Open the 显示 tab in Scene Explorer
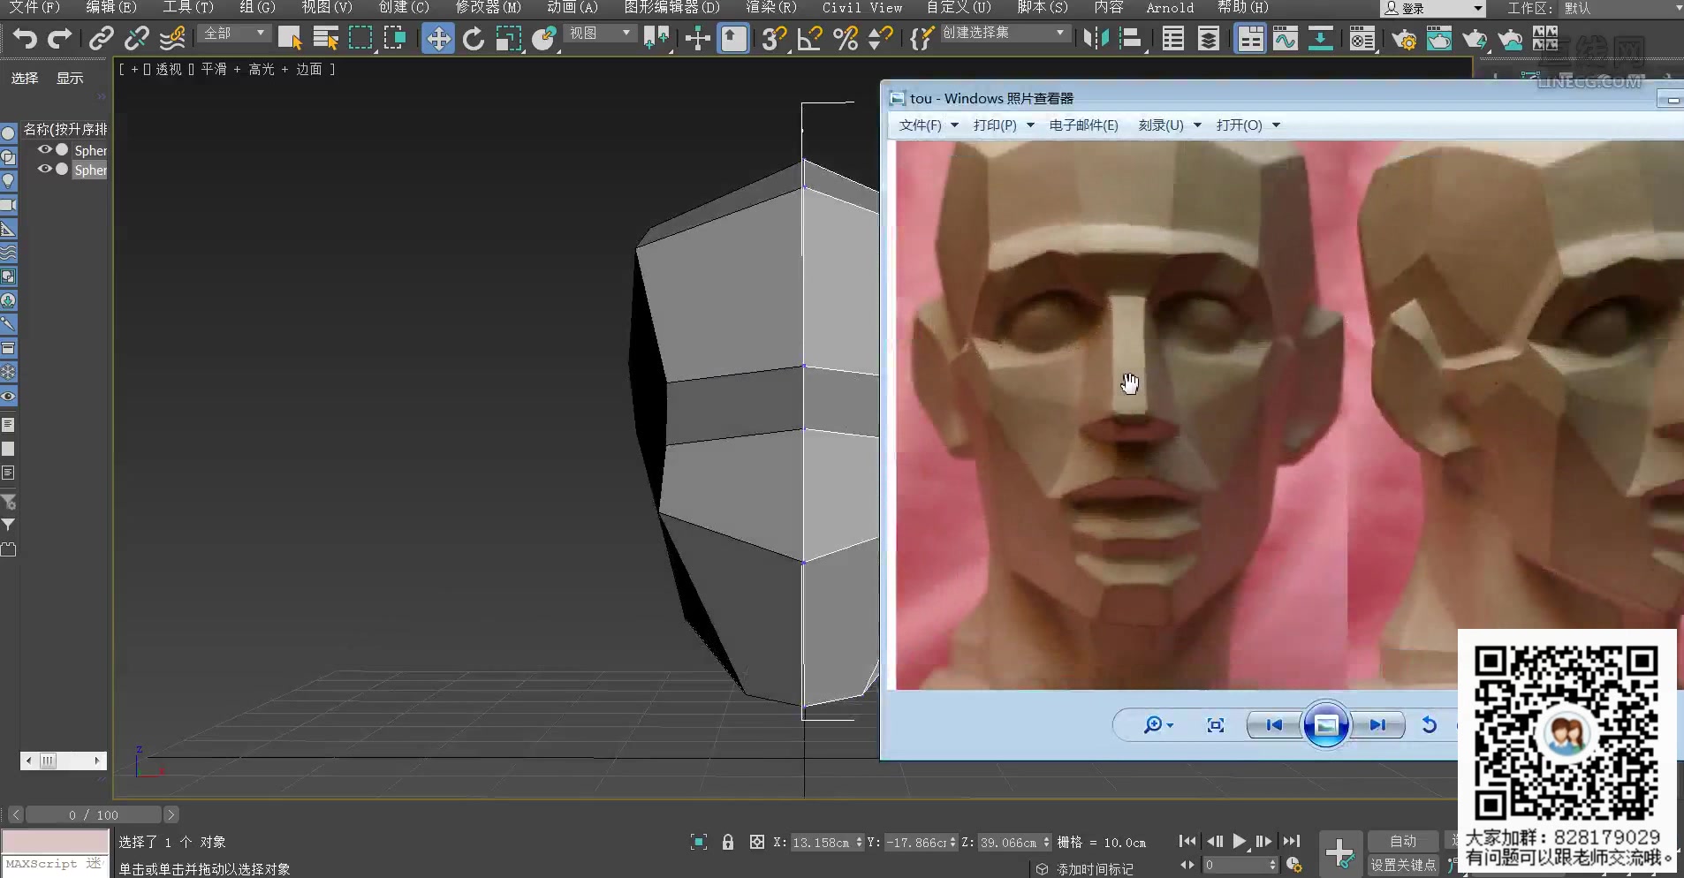Viewport: 1684px width, 878px height. point(70,79)
